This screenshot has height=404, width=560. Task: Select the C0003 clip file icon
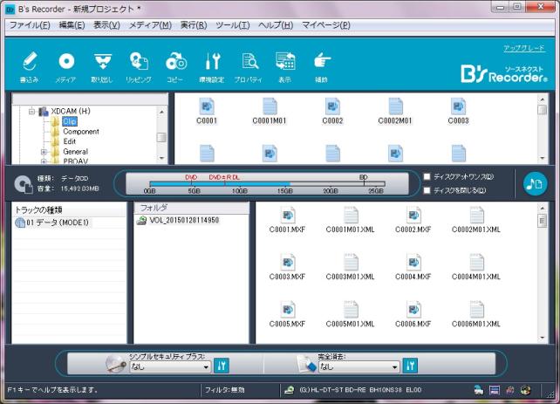(x=458, y=111)
